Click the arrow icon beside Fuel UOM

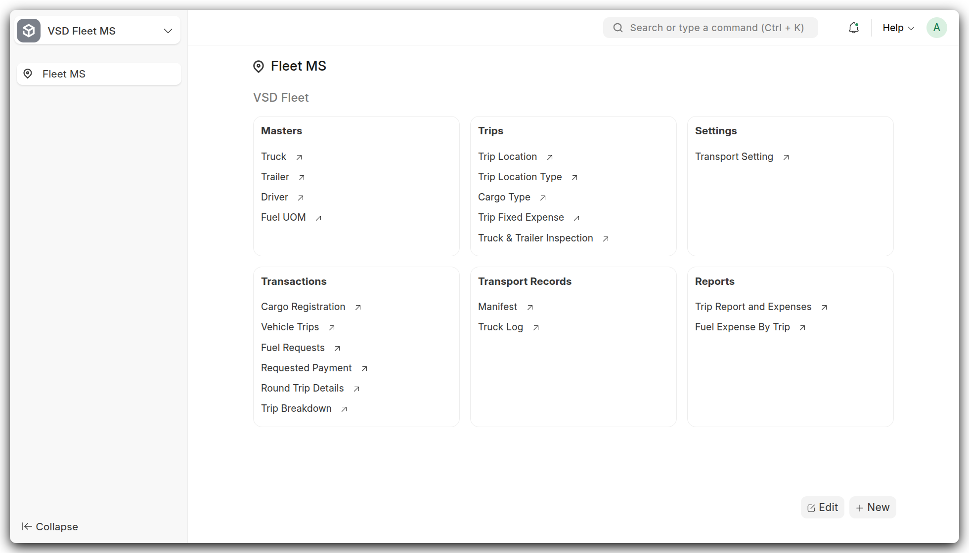point(318,218)
